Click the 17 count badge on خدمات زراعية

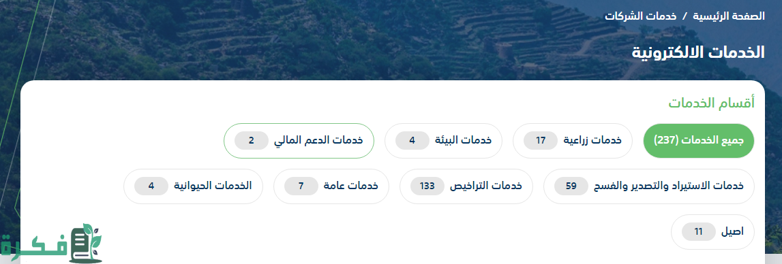click(541, 140)
